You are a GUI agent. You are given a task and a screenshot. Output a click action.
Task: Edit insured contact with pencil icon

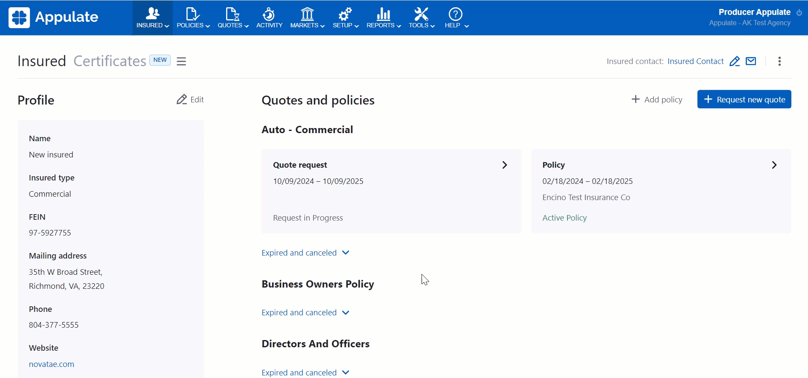click(734, 61)
